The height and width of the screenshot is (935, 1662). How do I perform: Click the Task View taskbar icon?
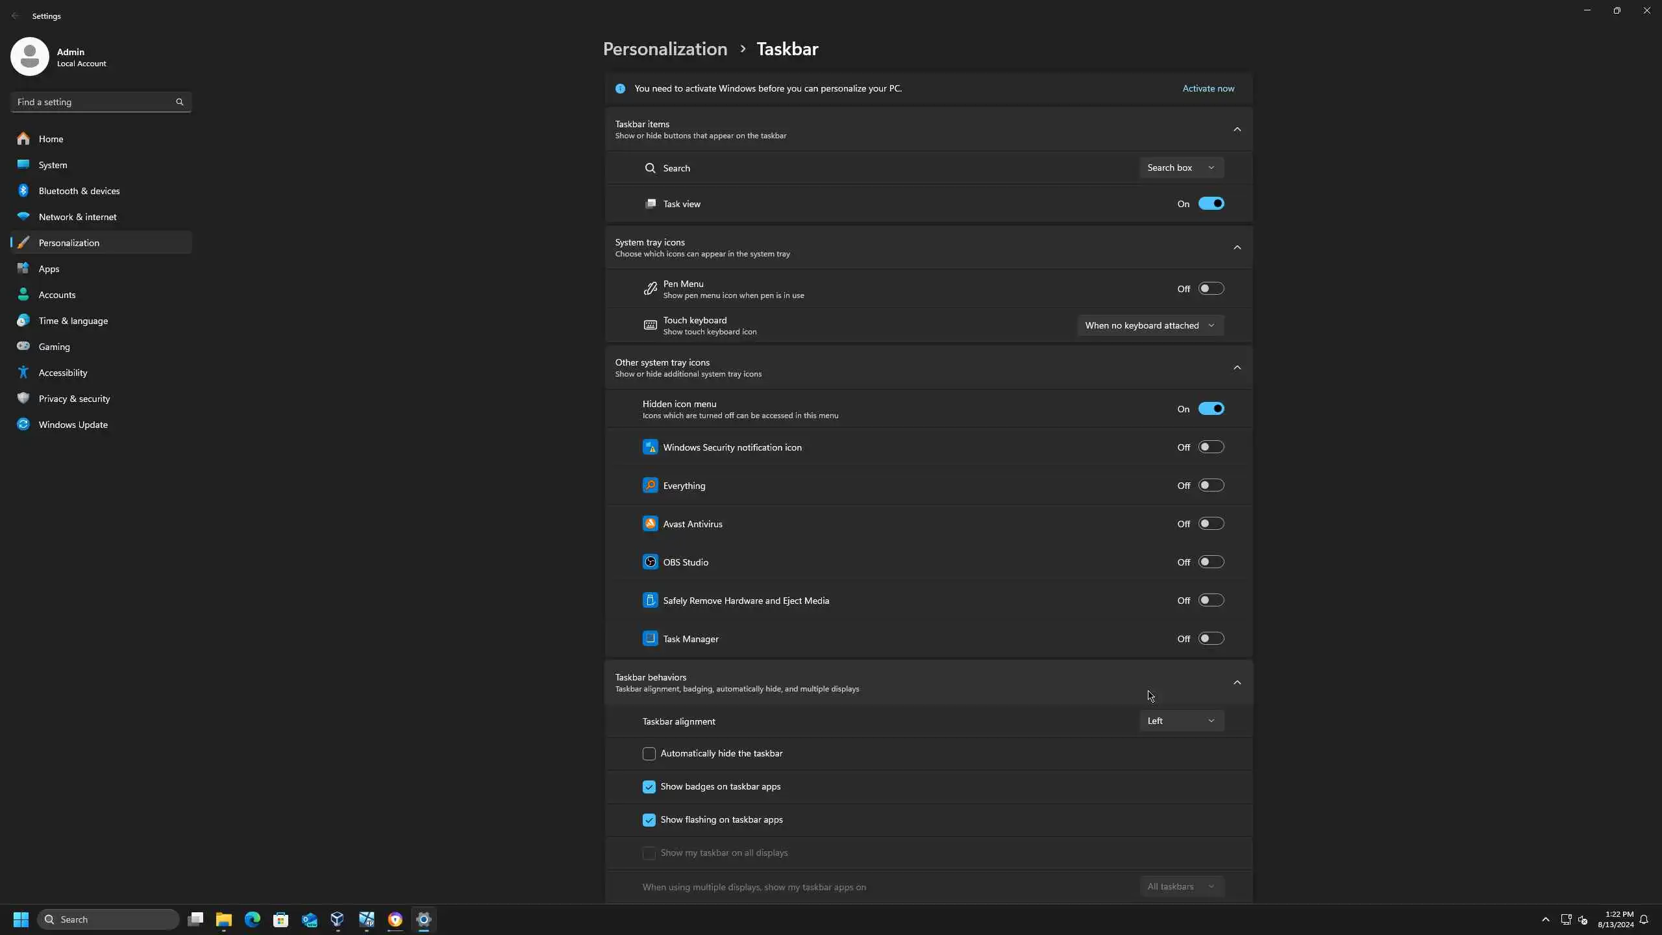coord(195,919)
